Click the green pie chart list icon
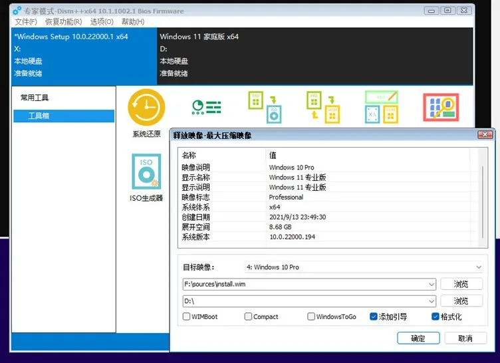The image size is (500, 363). (206, 107)
